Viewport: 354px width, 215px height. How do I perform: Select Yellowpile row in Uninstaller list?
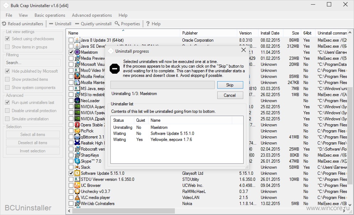point(177,140)
